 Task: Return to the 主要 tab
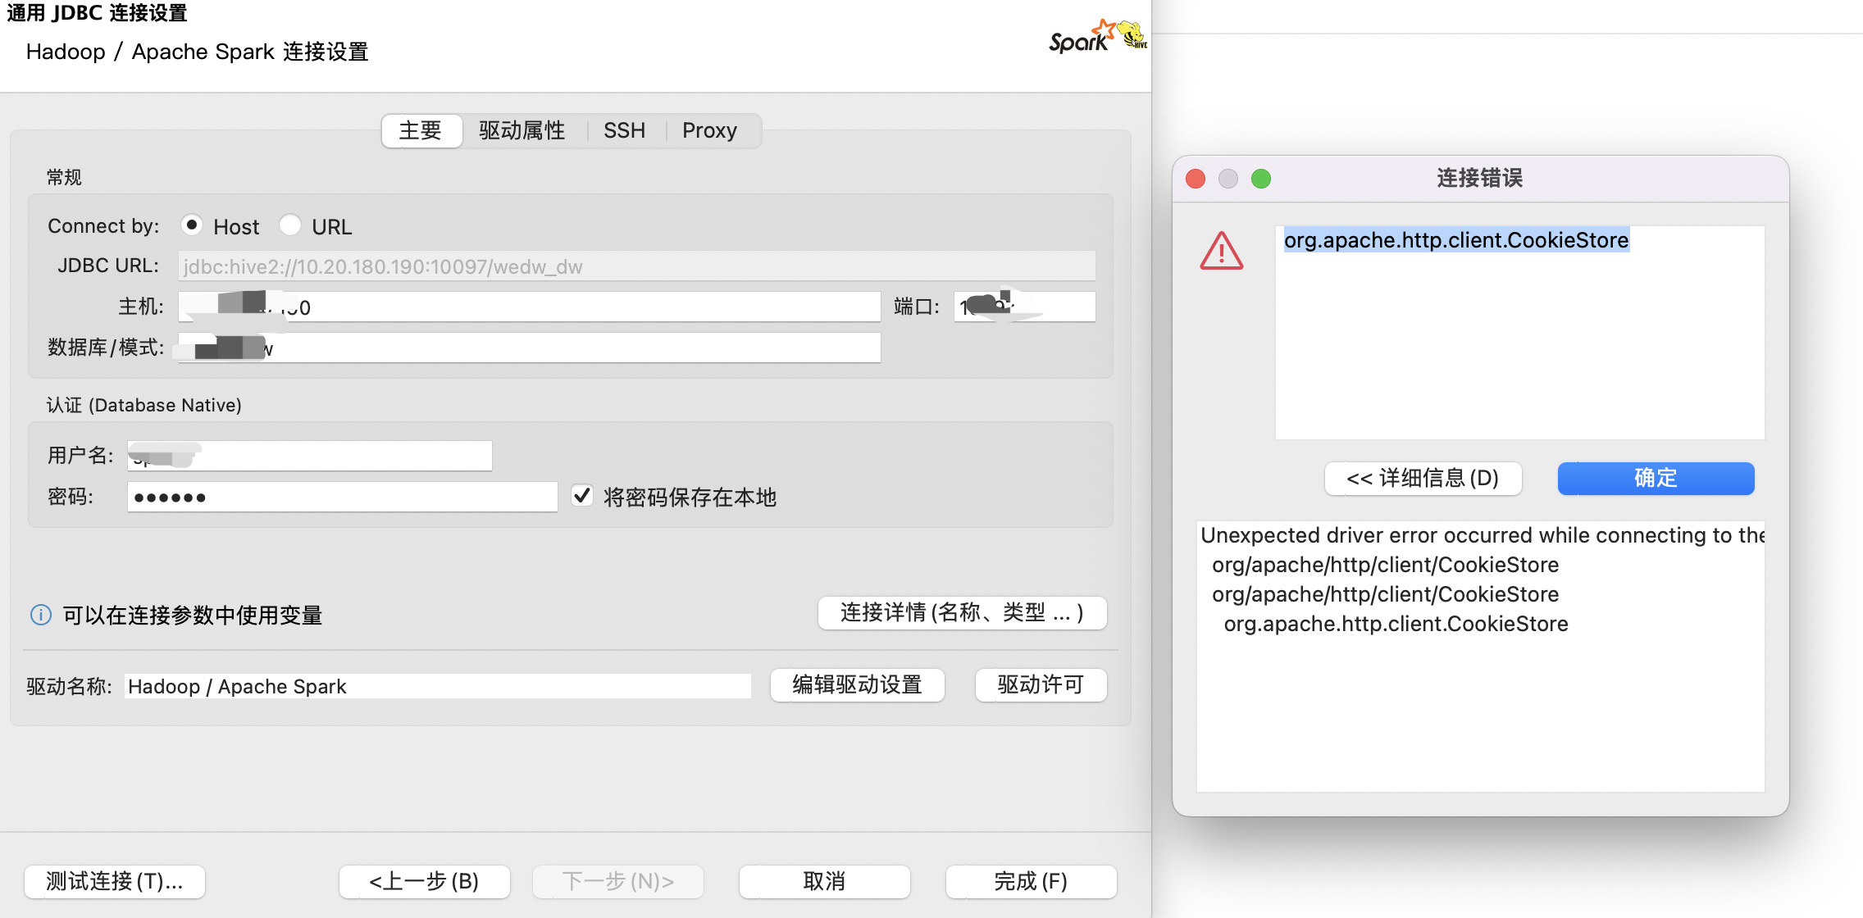click(421, 130)
